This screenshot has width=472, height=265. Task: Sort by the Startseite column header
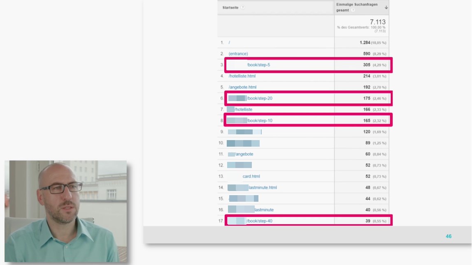click(230, 7)
